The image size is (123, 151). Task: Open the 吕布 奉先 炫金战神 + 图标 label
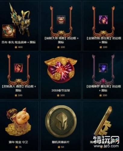click(x=19, y=42)
